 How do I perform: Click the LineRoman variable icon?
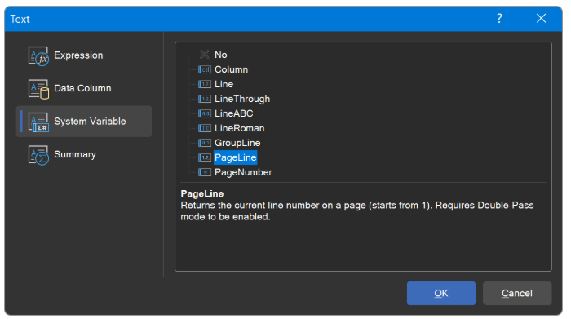pyautogui.click(x=204, y=128)
